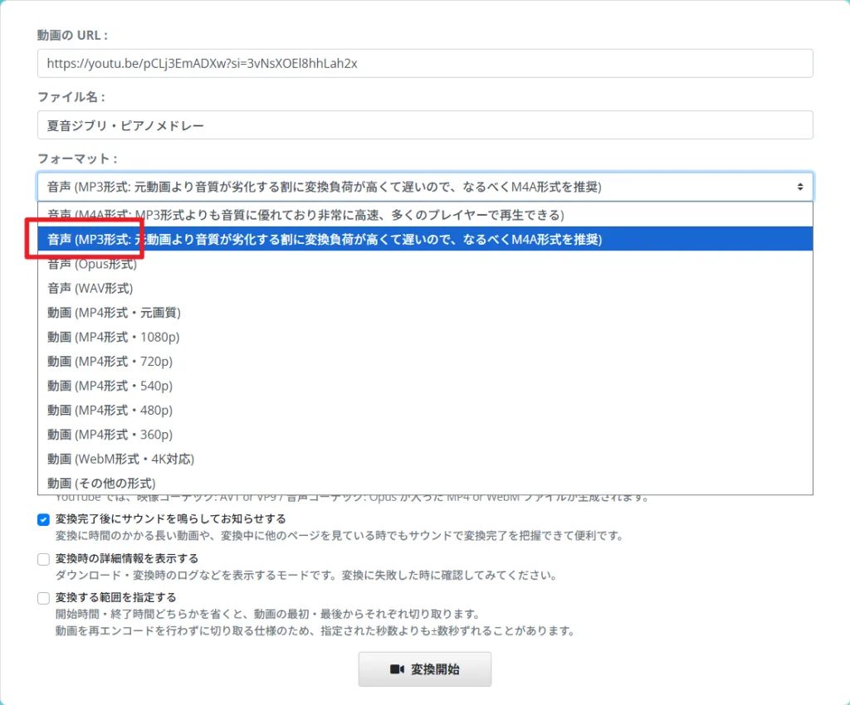Click the 動画の URL label

[72, 35]
